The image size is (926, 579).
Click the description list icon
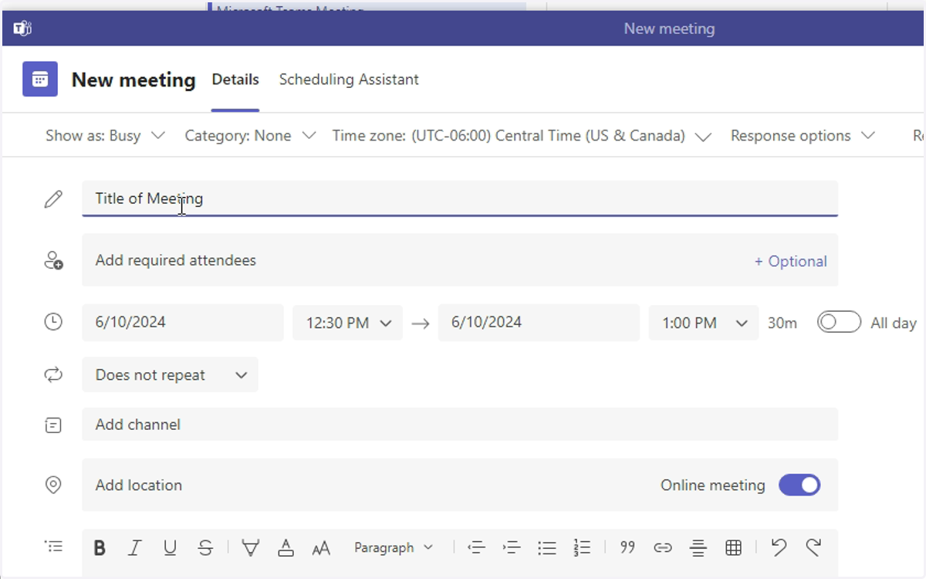53,547
